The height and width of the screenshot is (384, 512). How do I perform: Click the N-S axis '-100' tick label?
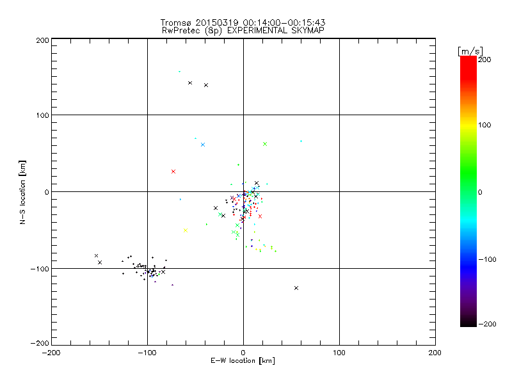coord(40,269)
